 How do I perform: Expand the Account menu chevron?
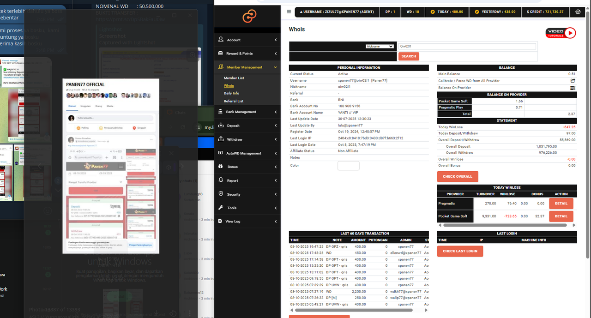coord(276,40)
